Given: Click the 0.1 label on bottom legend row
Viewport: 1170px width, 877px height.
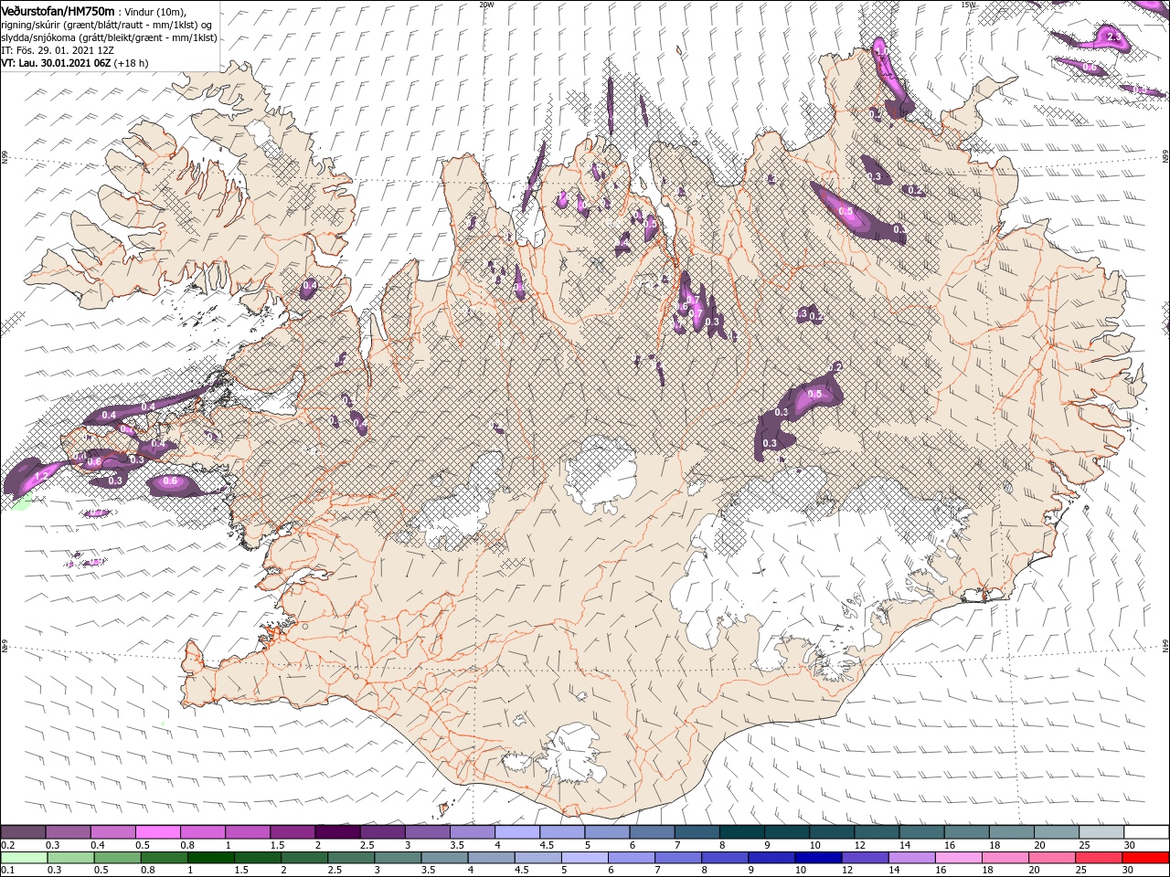Looking at the screenshot, I should click(x=7, y=870).
